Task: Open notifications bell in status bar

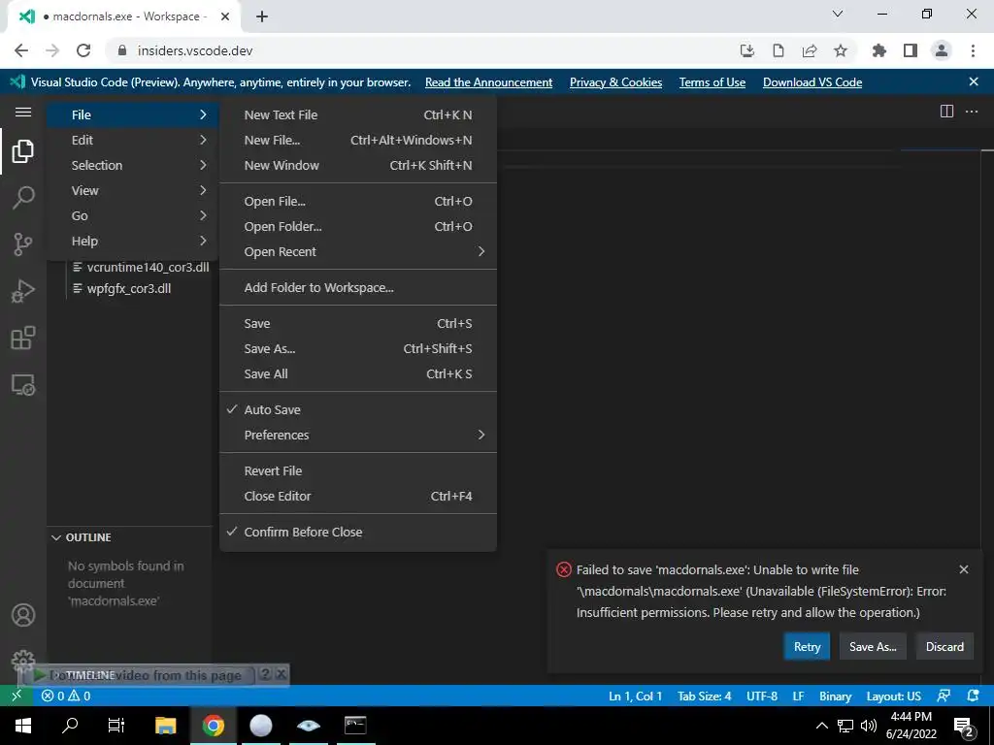Action: [x=973, y=696]
